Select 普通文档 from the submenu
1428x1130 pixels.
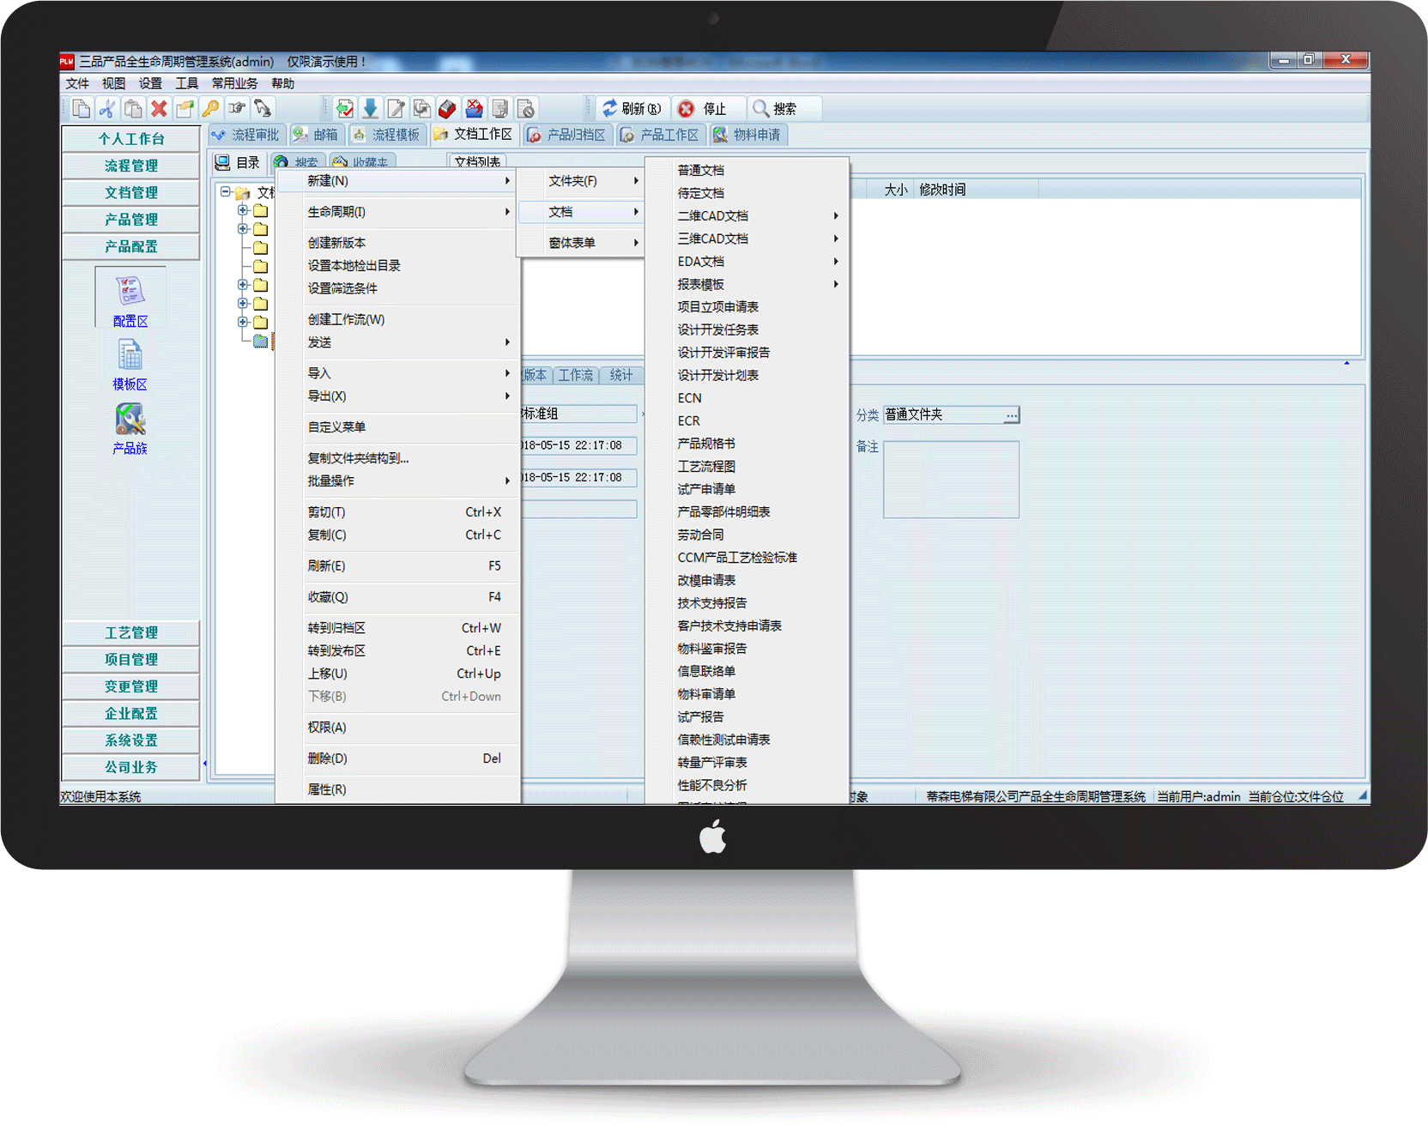click(700, 171)
